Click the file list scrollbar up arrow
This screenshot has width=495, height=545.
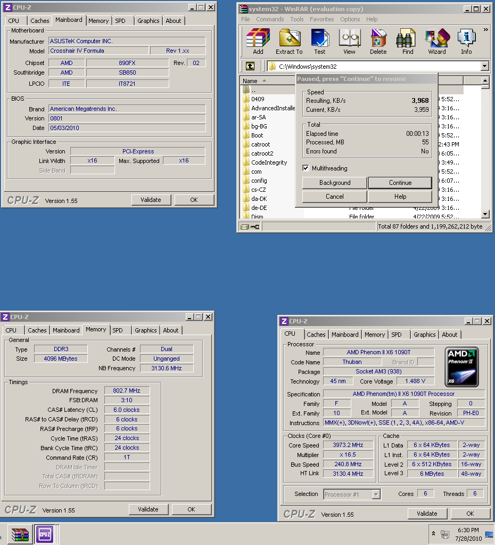click(485, 80)
